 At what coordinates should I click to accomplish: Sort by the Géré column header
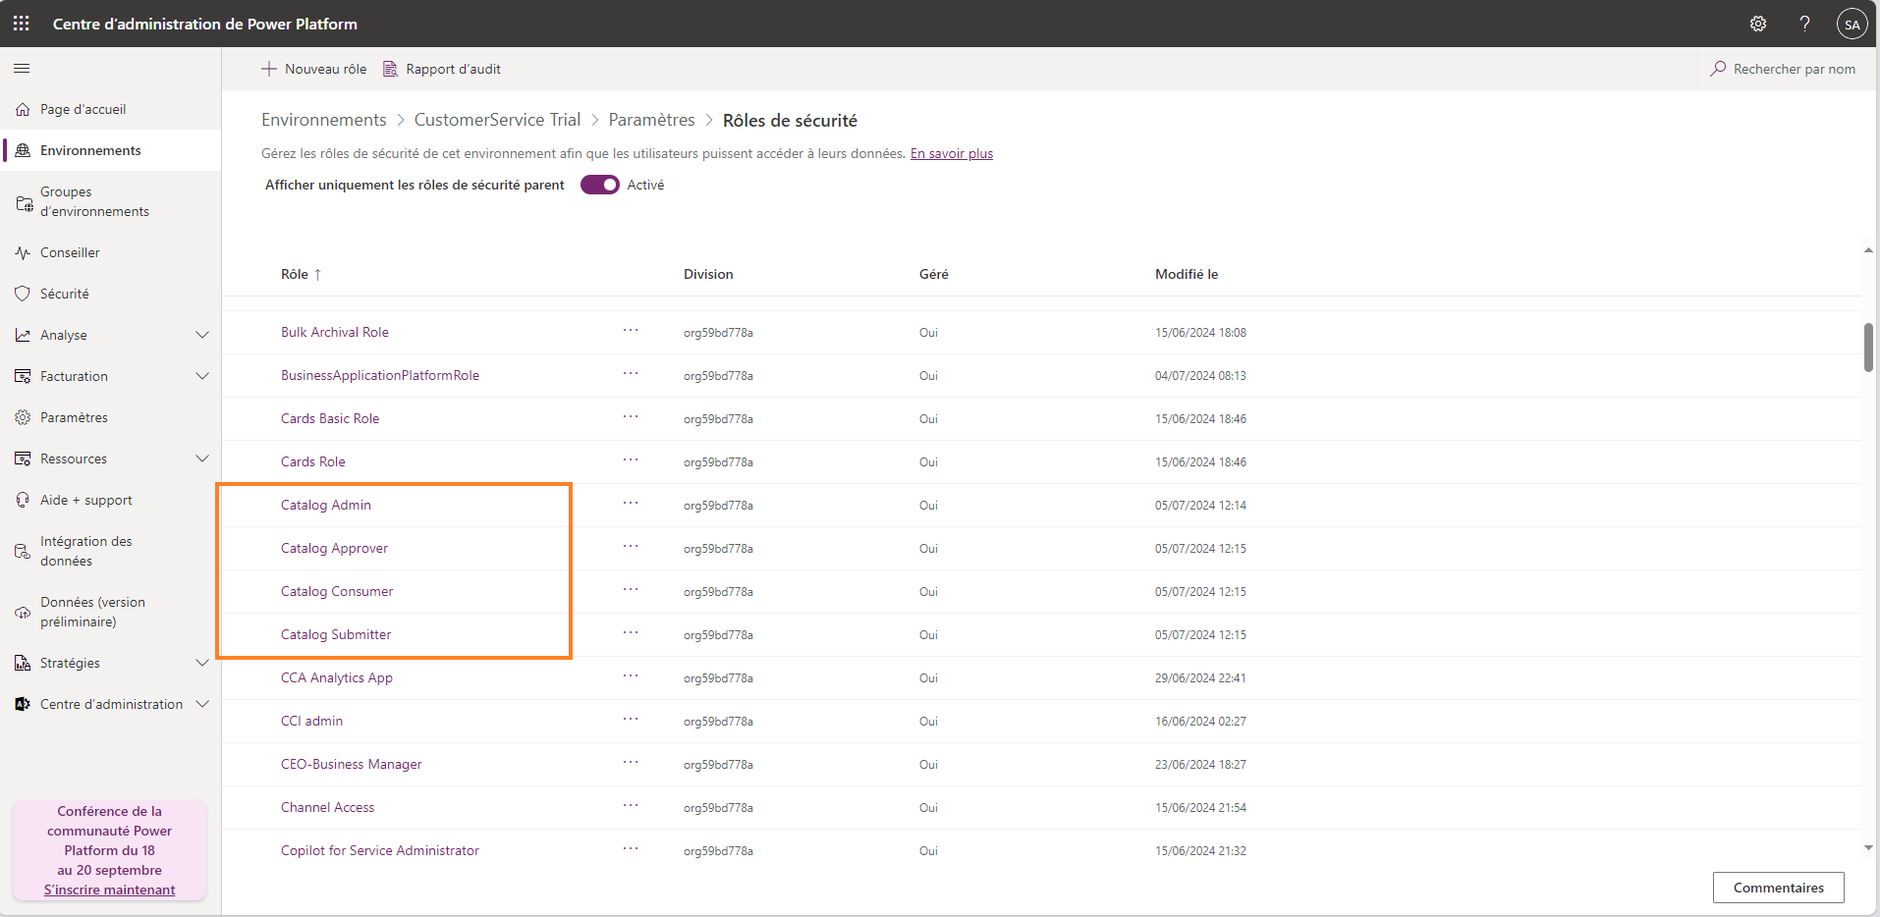[x=934, y=275]
